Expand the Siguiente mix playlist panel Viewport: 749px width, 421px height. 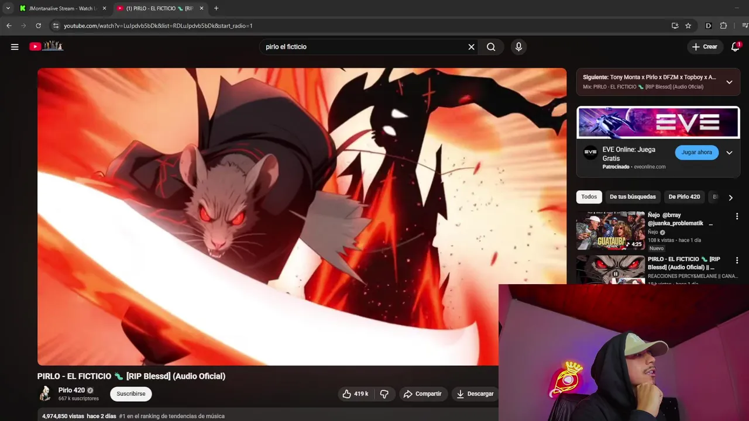[x=729, y=82]
